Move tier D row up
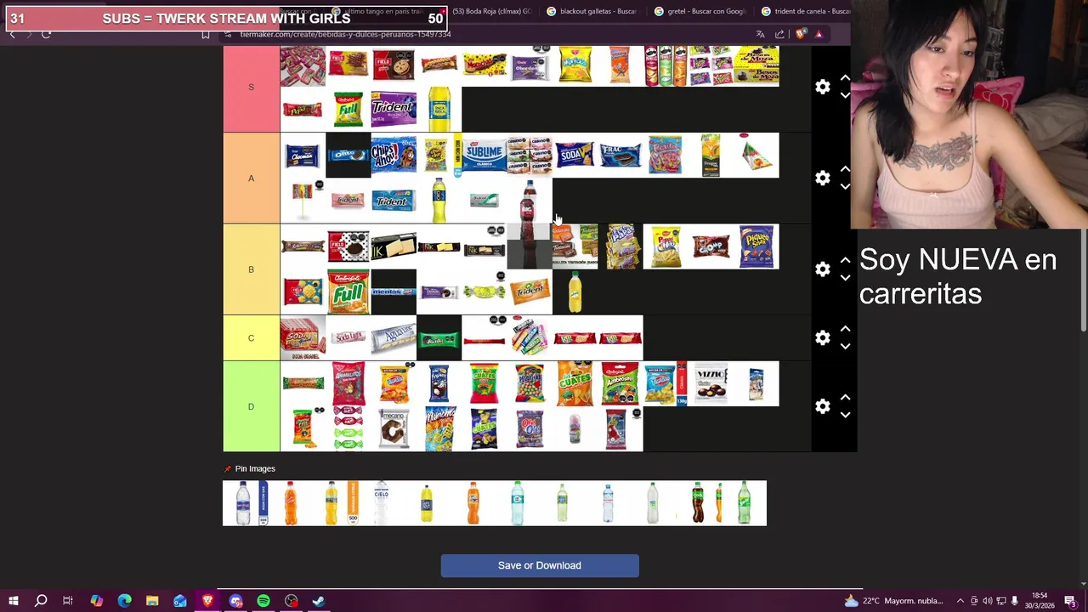The height and width of the screenshot is (612, 1088). click(x=845, y=398)
